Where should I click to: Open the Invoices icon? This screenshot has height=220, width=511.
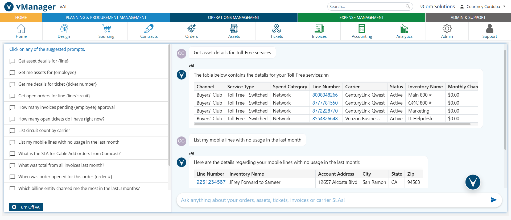pos(319,28)
